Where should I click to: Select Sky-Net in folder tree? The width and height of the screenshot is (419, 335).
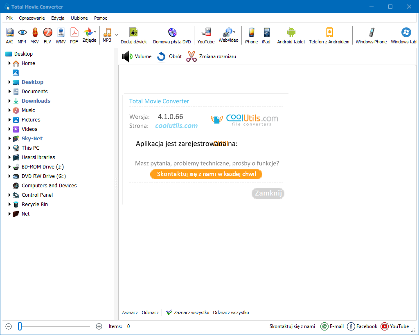[32, 138]
